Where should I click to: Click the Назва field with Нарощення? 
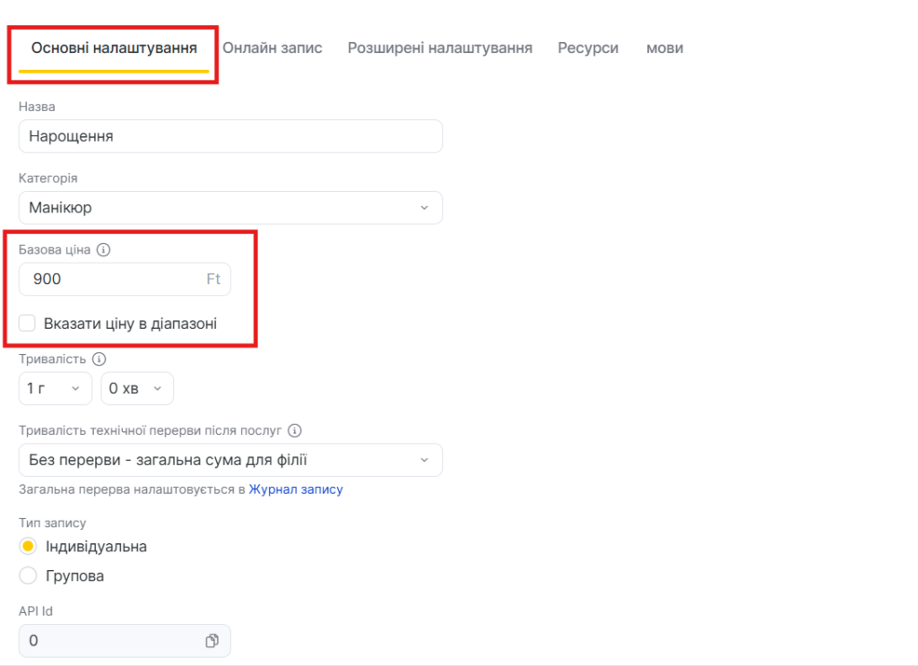pyautogui.click(x=230, y=136)
